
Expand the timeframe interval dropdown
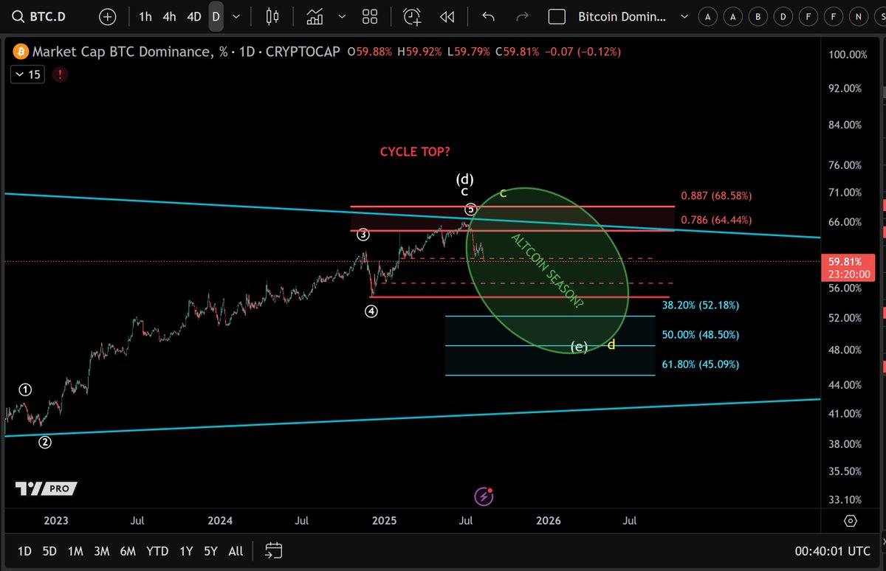click(x=236, y=16)
